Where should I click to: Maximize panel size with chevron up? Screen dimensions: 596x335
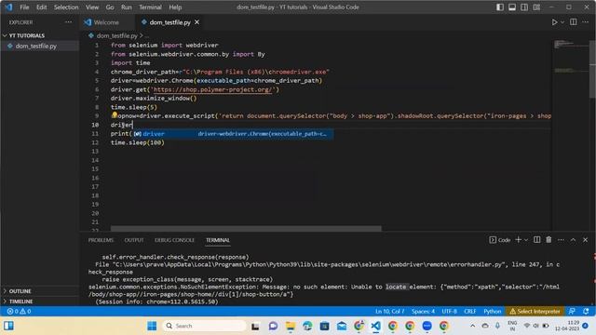(574, 240)
